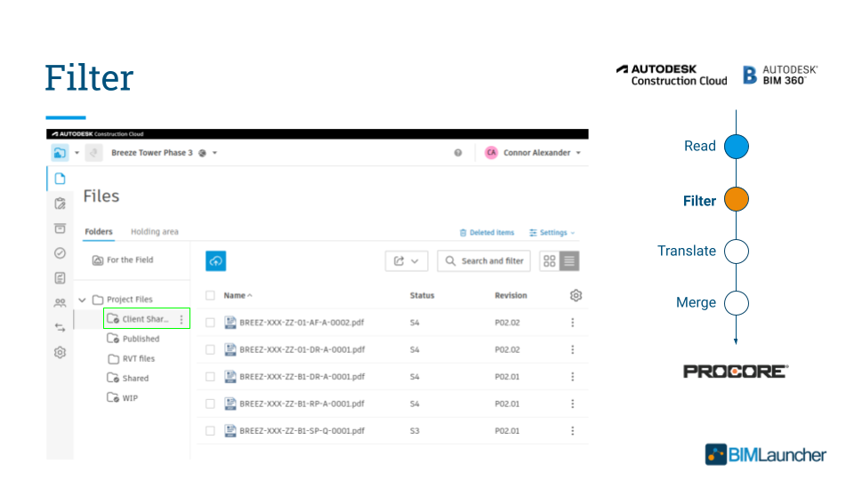The width and height of the screenshot is (854, 480).
Task: Check the box for BREEZ-XXX-ZZ-B1-RP-A-0001.pdf
Action: [210, 404]
